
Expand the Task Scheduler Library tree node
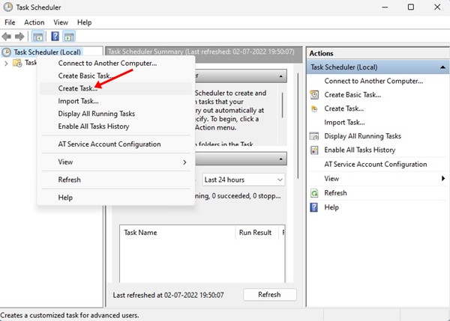click(x=7, y=64)
